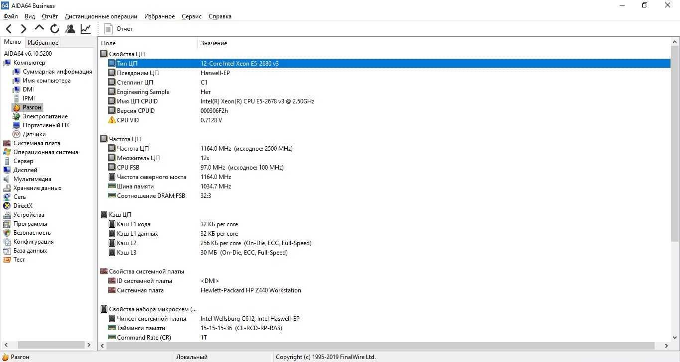The width and height of the screenshot is (680, 362).
Task: Expand the Безопасность category
Action: [x=32, y=233]
